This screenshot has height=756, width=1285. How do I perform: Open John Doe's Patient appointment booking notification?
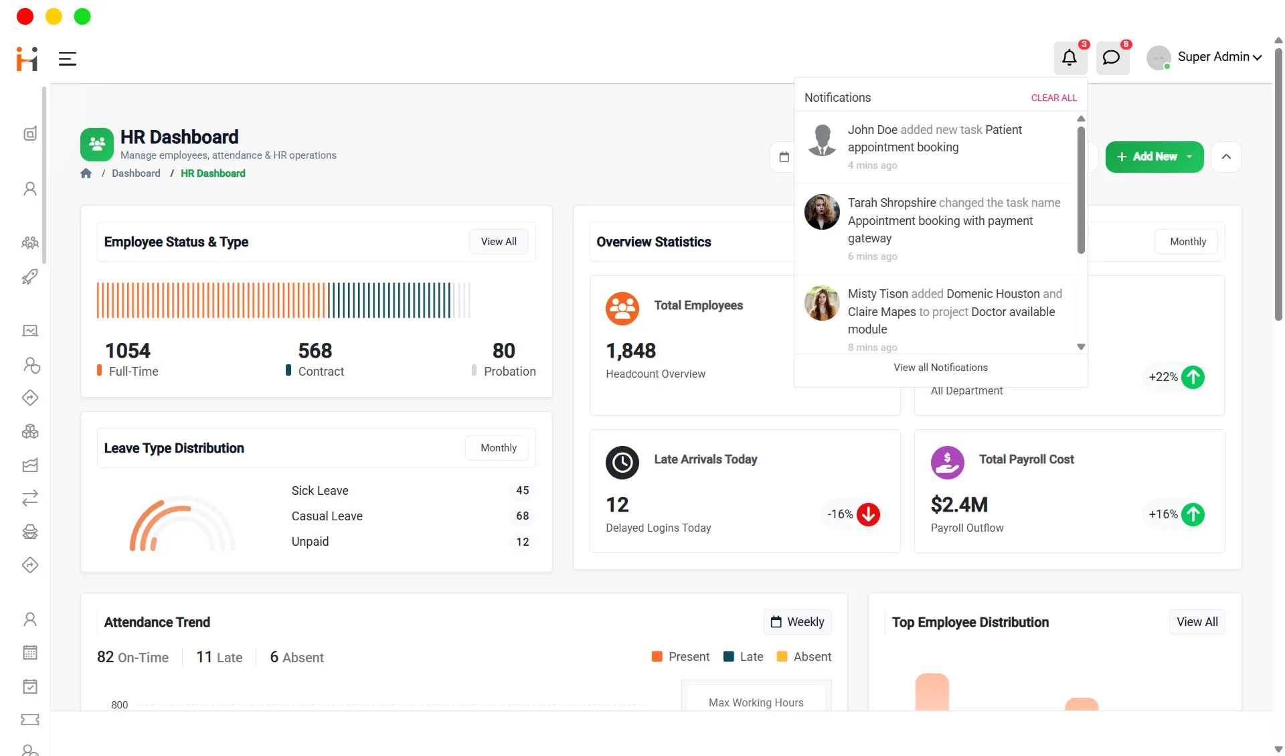tap(936, 147)
